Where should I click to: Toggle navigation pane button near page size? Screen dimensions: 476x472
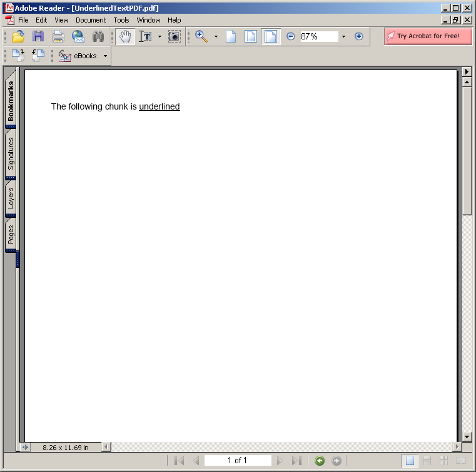(25, 447)
